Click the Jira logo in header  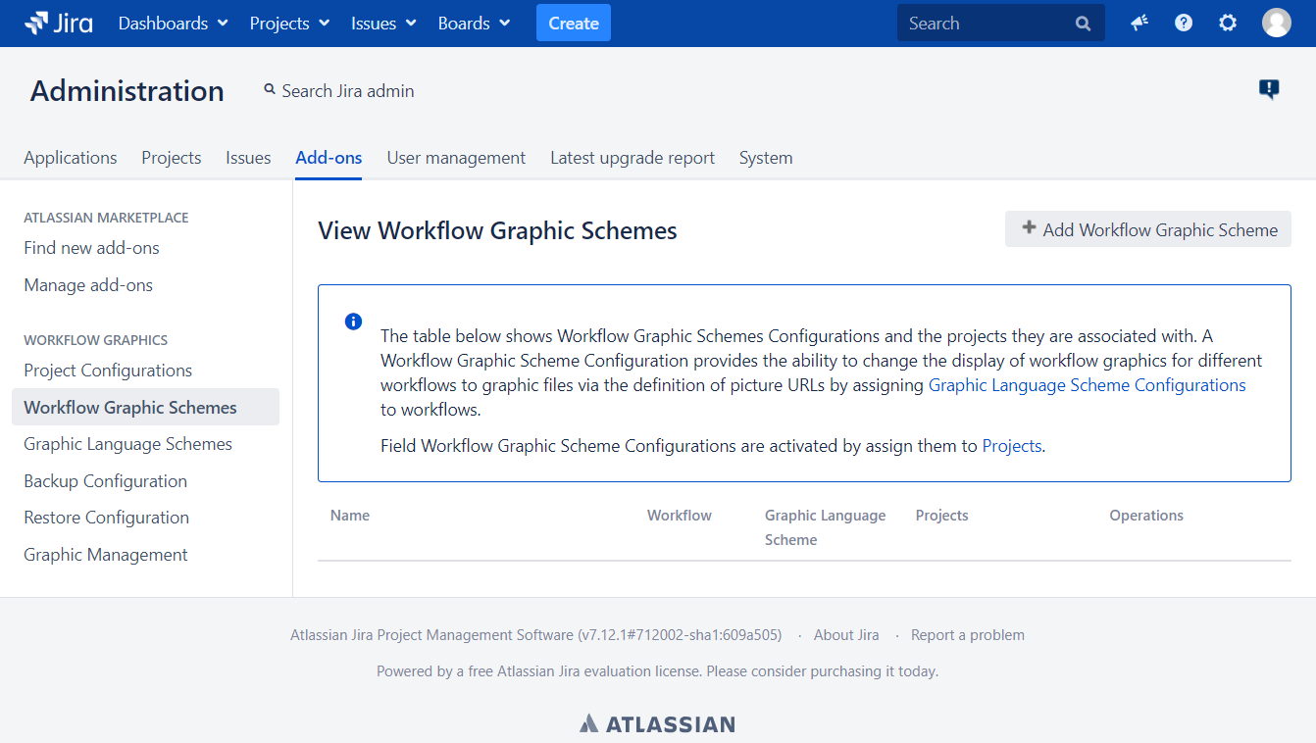coord(59,24)
